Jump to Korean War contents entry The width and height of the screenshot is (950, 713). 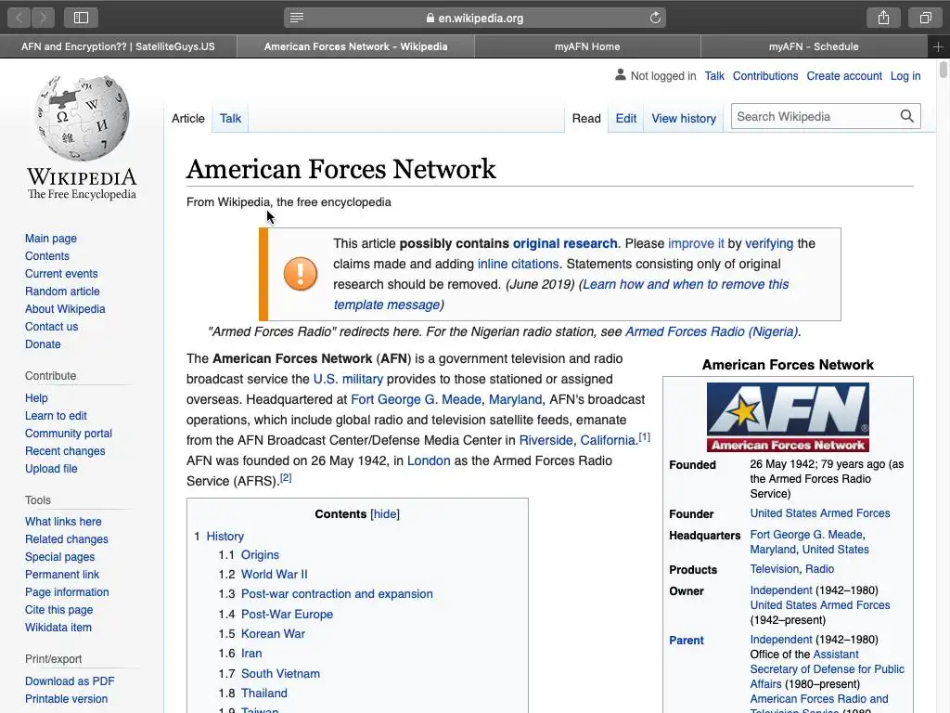(x=273, y=633)
